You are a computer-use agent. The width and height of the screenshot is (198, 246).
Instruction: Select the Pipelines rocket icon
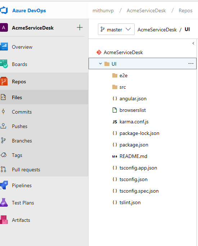pyautogui.click(x=4, y=185)
